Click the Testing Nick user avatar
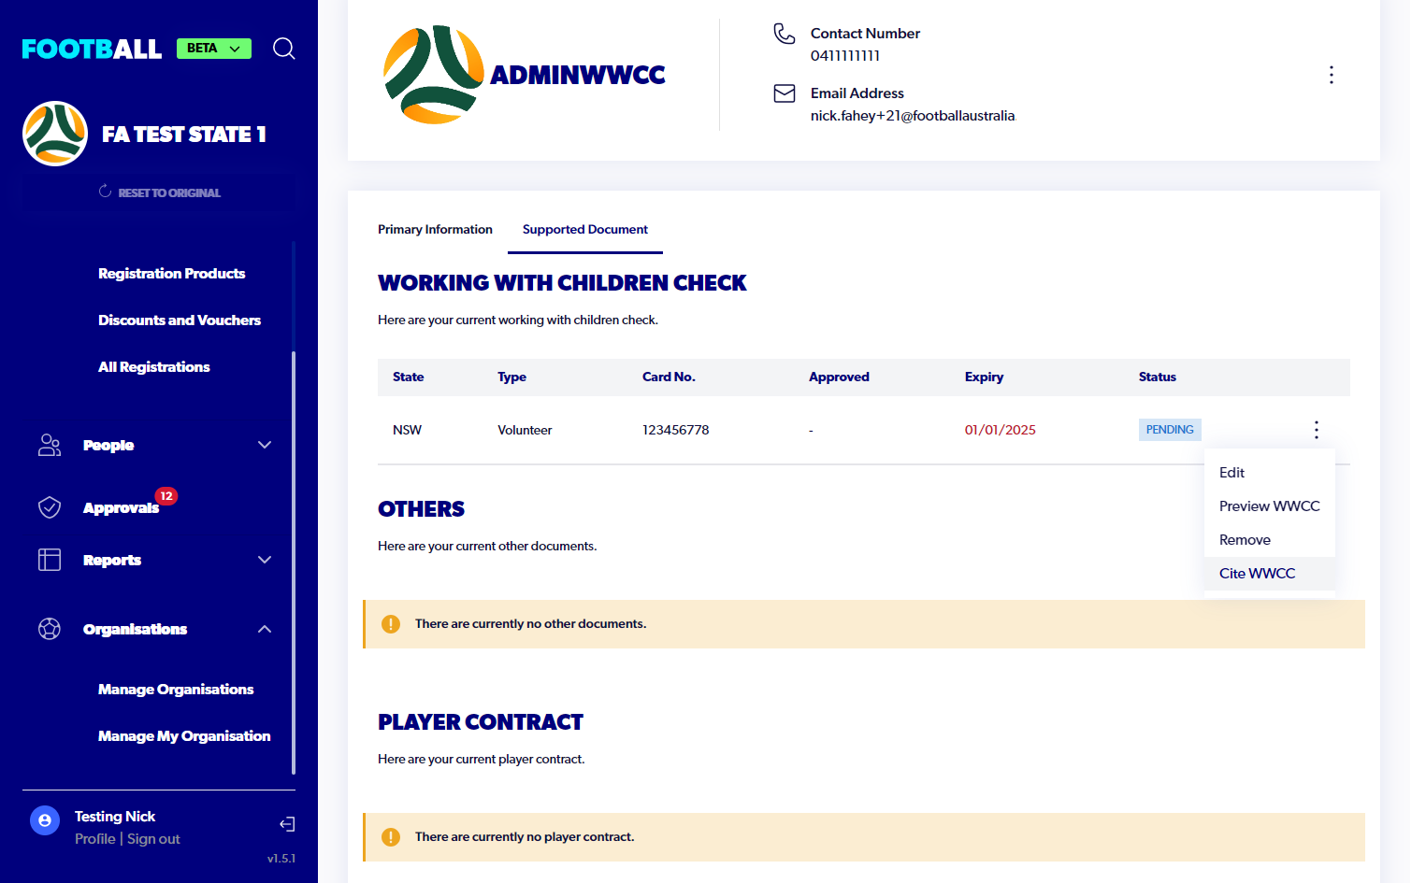 pos(45,820)
